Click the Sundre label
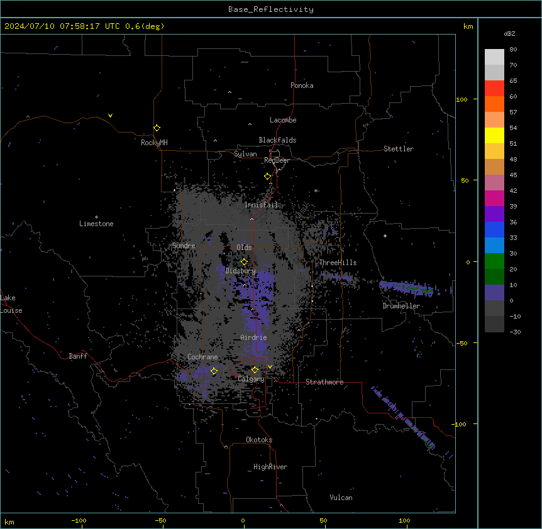The height and width of the screenshot is (529, 542). pyautogui.click(x=184, y=246)
